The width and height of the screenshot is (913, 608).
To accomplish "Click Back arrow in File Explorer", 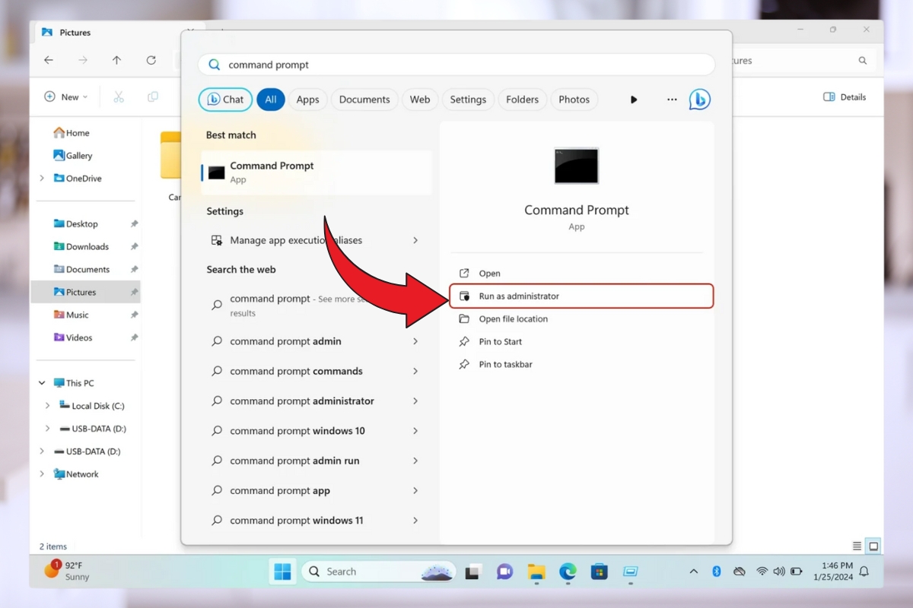I will click(x=49, y=60).
